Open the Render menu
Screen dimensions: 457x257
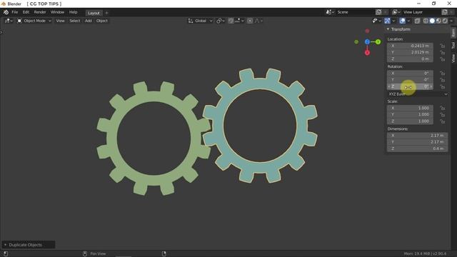tap(40, 12)
